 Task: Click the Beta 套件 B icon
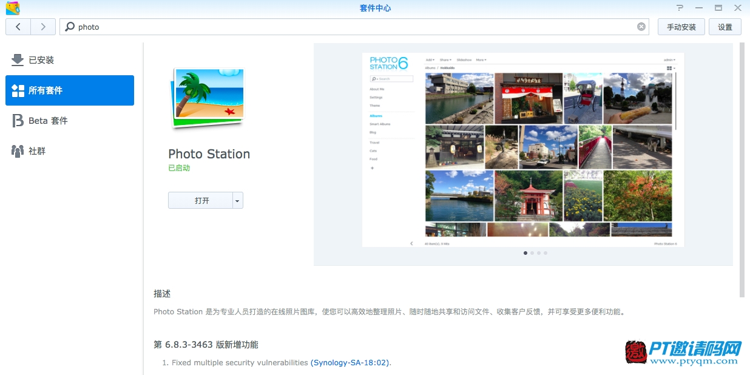click(18, 121)
